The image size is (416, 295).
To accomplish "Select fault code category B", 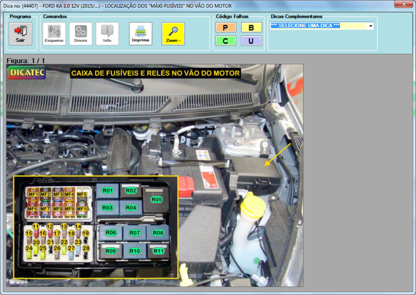I will pyautogui.click(x=251, y=28).
